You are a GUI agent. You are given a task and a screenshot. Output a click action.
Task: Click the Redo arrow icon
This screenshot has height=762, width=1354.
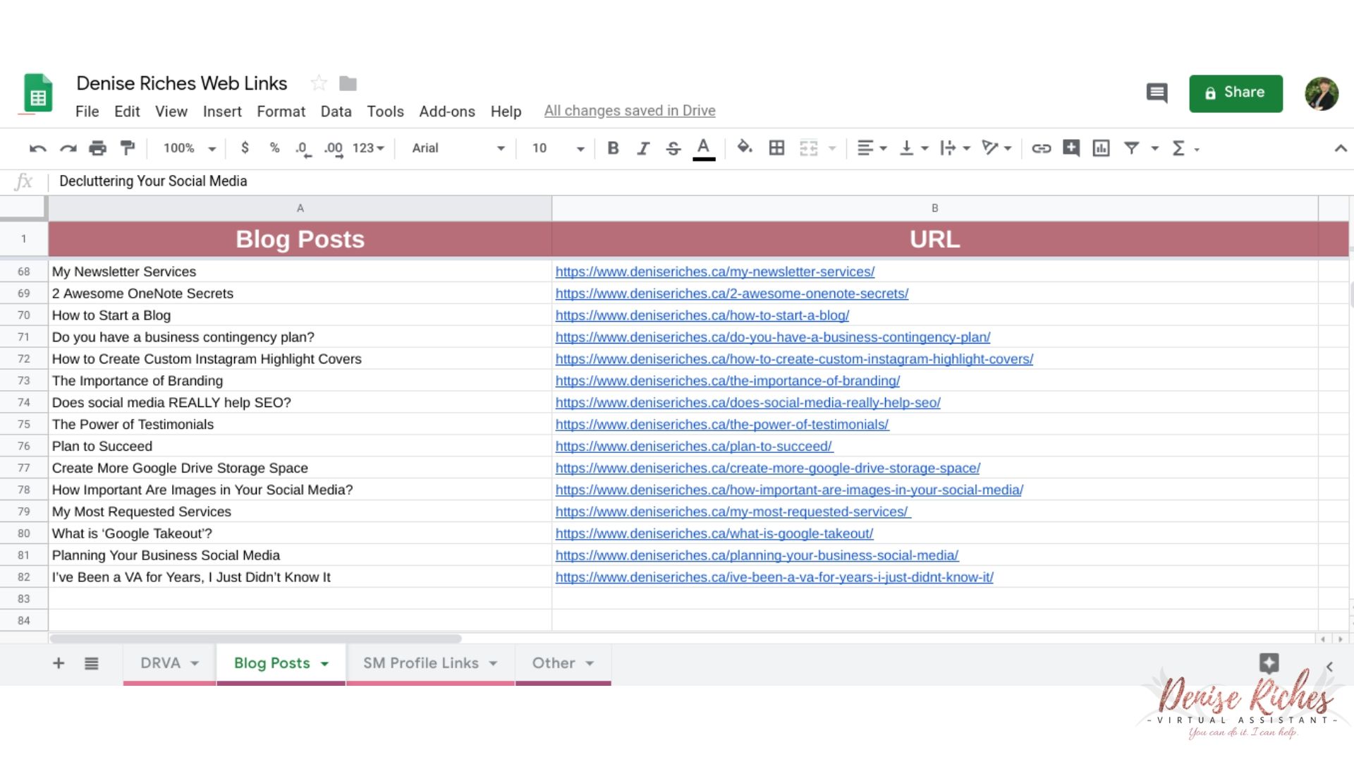(68, 148)
